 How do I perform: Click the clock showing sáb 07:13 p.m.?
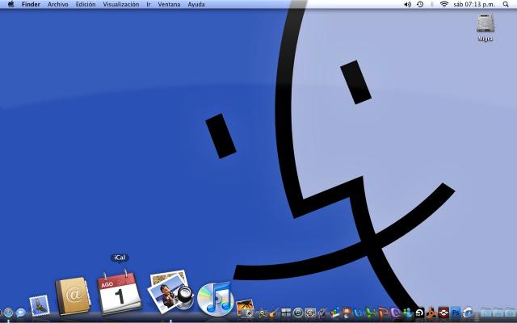[474, 4]
